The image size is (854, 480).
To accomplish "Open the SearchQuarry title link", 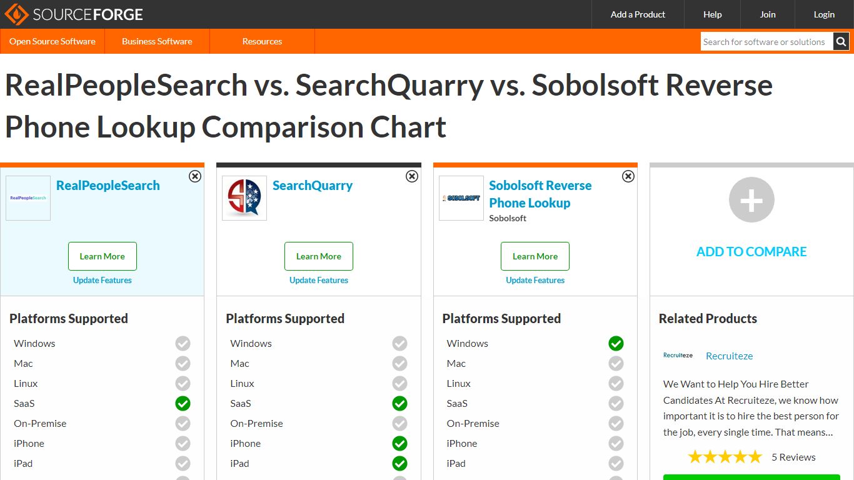I will click(313, 186).
